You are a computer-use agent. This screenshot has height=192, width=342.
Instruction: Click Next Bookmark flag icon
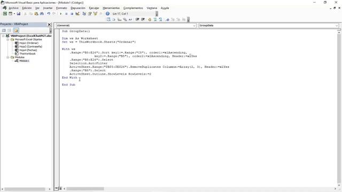pos(173,19)
